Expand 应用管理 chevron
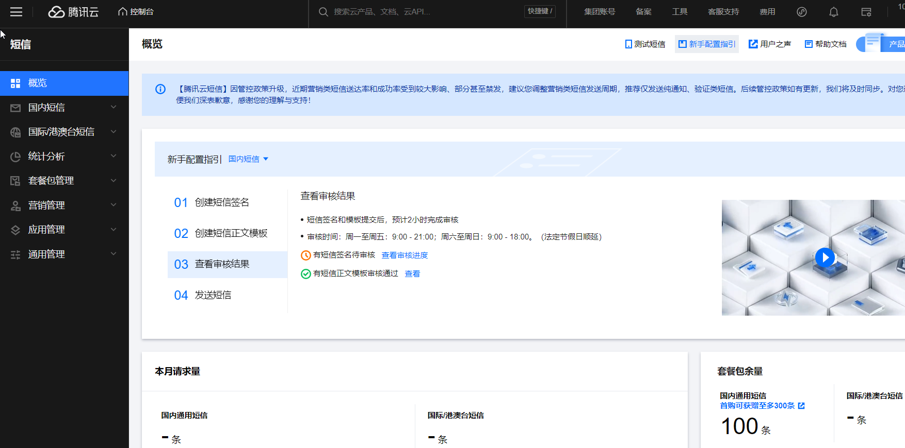The width and height of the screenshot is (905, 448). point(114,229)
